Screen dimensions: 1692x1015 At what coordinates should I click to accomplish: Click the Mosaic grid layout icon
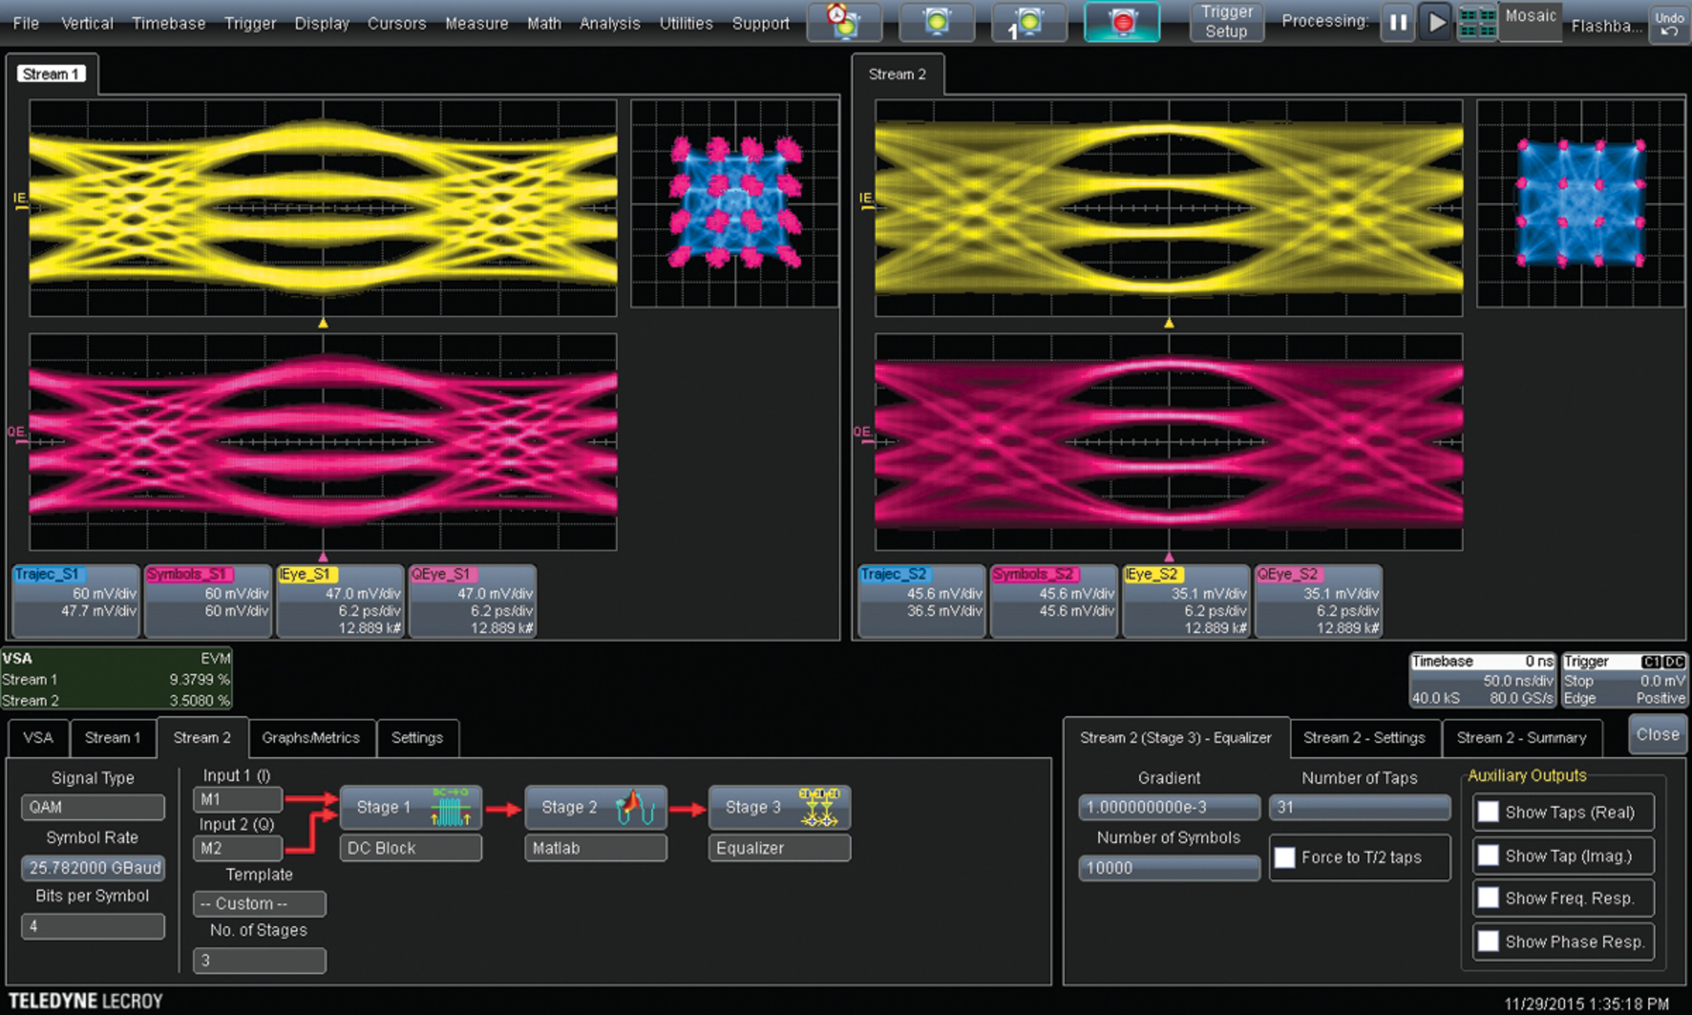point(1477,23)
